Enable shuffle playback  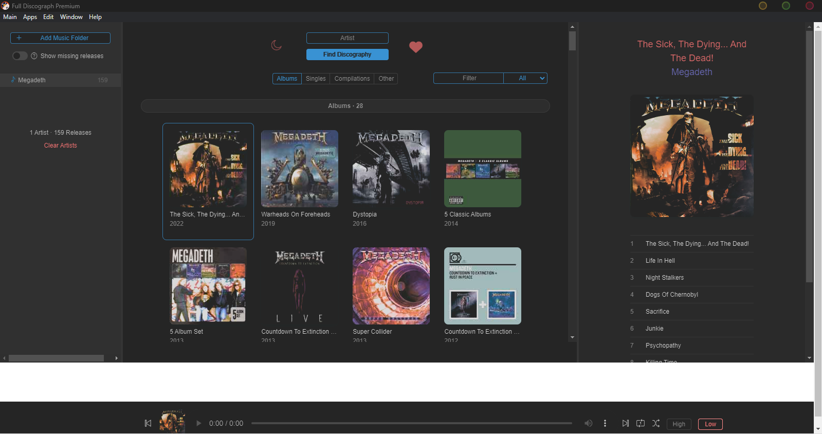click(656, 423)
